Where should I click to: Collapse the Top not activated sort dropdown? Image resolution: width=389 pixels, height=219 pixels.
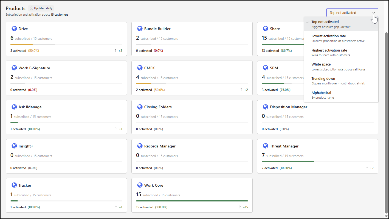coord(352,13)
